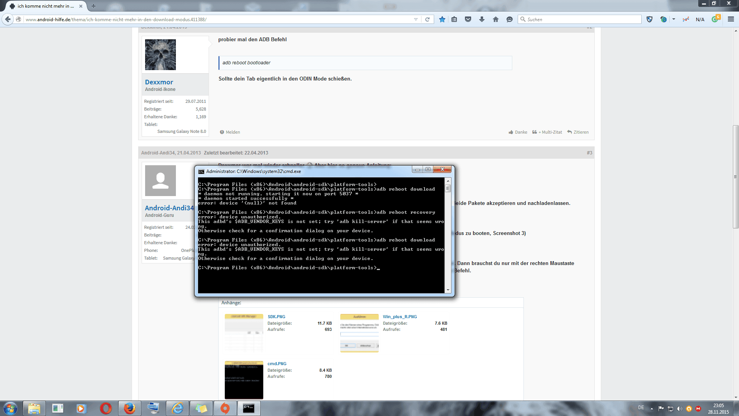Image resolution: width=739 pixels, height=416 pixels.
Task: Click cmd window scrollbar up arrow
Action: (448, 181)
